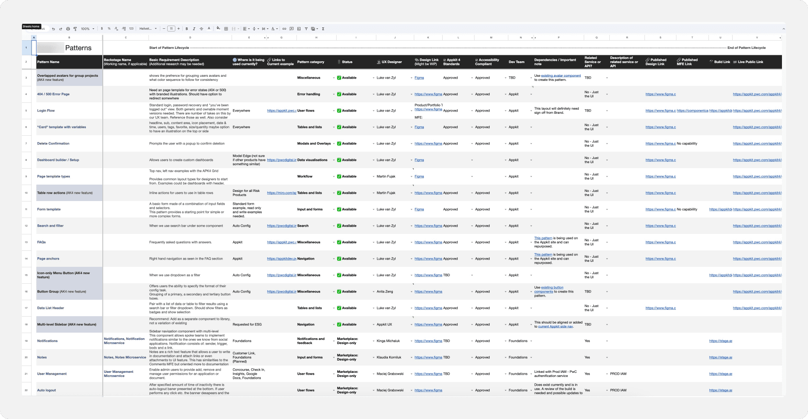The image size is (808, 419).
Task: Toggle the Available checkbox for FAQs row
Action: [x=339, y=242]
